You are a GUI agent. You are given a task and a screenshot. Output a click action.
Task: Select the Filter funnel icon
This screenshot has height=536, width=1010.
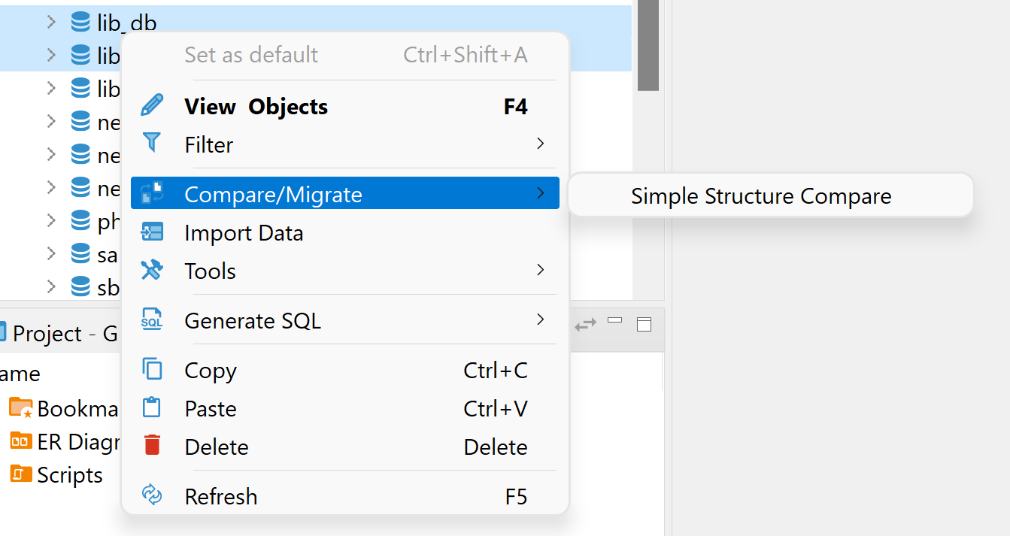[153, 144]
